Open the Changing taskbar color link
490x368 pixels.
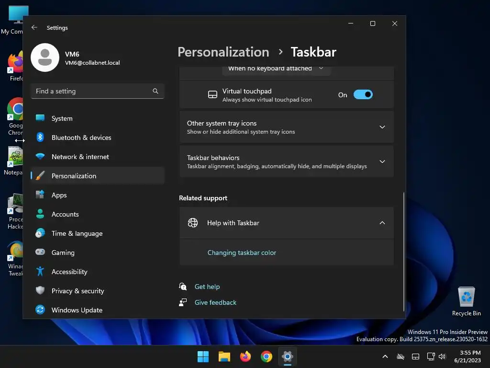coord(242,253)
